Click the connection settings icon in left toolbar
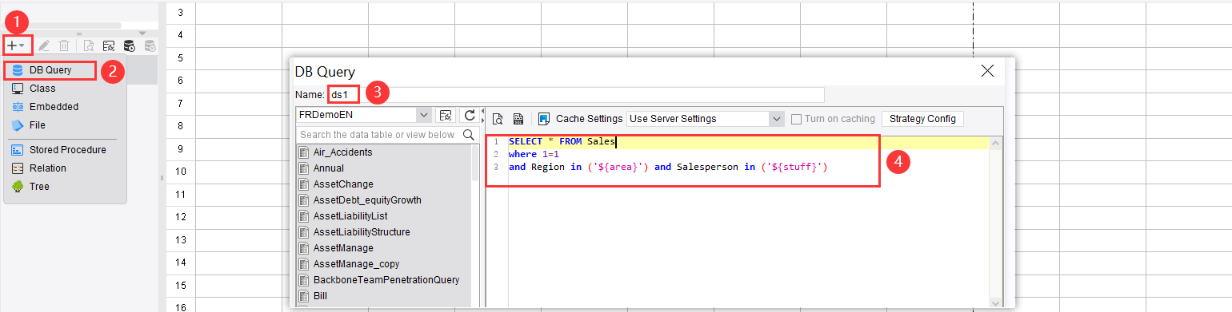The height and width of the screenshot is (312, 1232). [x=109, y=46]
